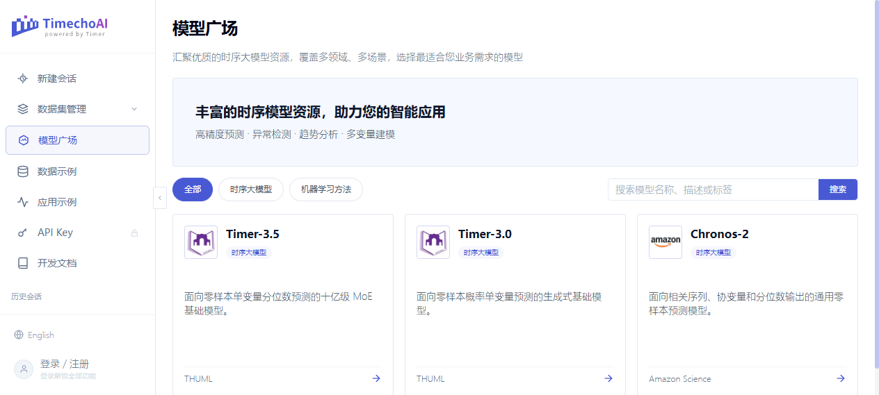Click the 时序大模型 tag under Timer-3.5

pyautogui.click(x=248, y=253)
